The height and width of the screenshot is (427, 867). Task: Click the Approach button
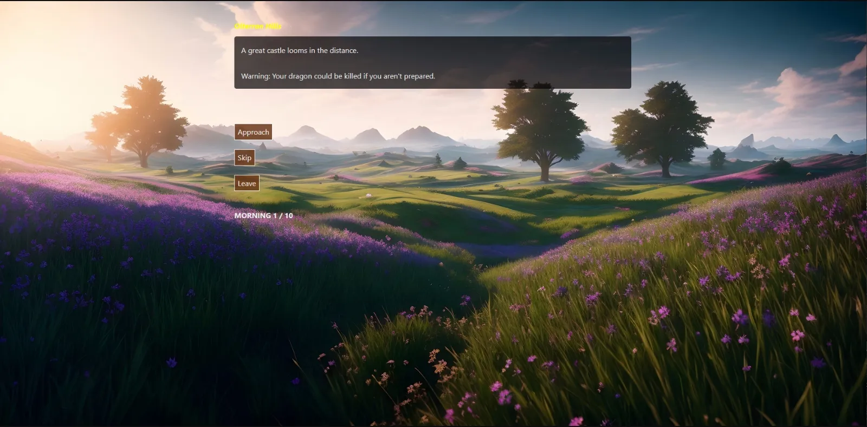pyautogui.click(x=253, y=132)
